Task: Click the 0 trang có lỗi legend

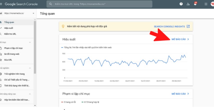Action: 68,102
